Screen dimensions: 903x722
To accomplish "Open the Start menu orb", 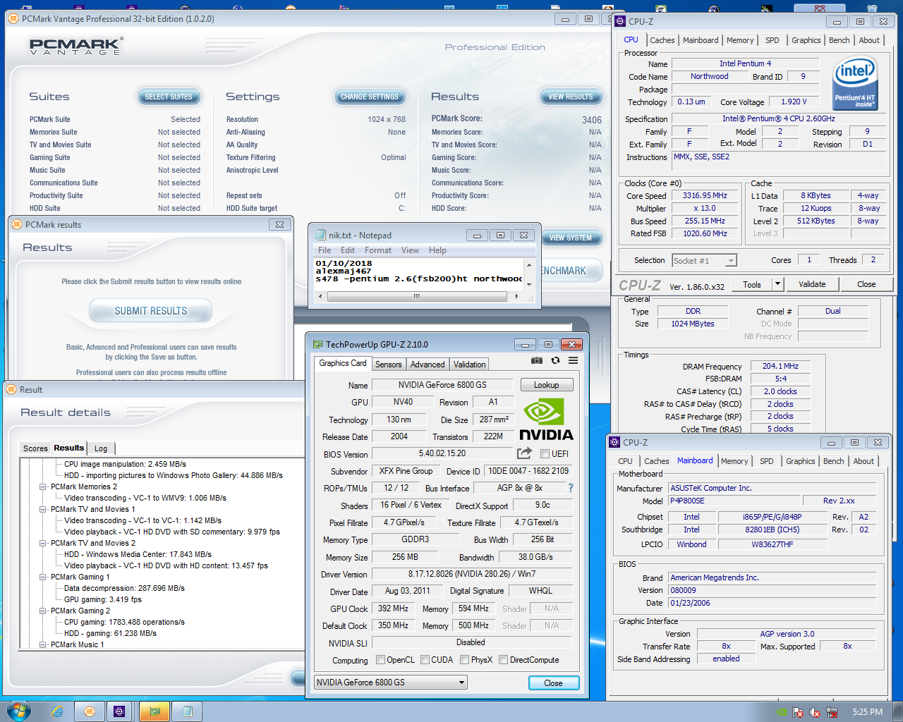I will click(x=18, y=711).
